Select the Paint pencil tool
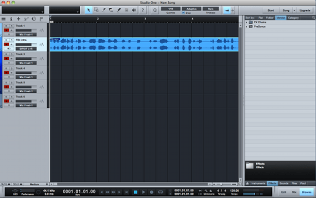Image resolution: width=316 pixels, height=198 pixels. pos(119,10)
